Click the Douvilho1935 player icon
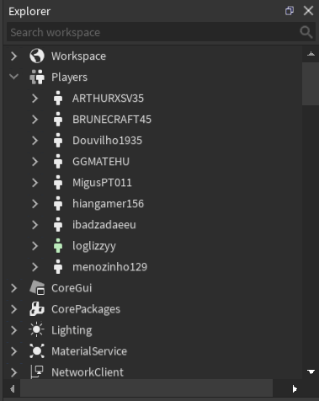Screen dimensions: 319x401 pos(58,140)
